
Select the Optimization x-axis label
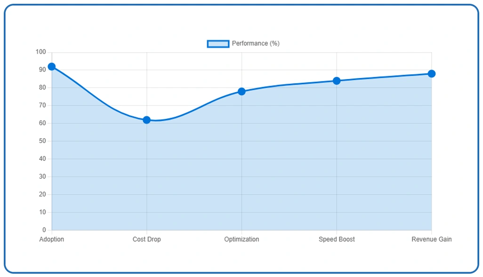point(241,239)
